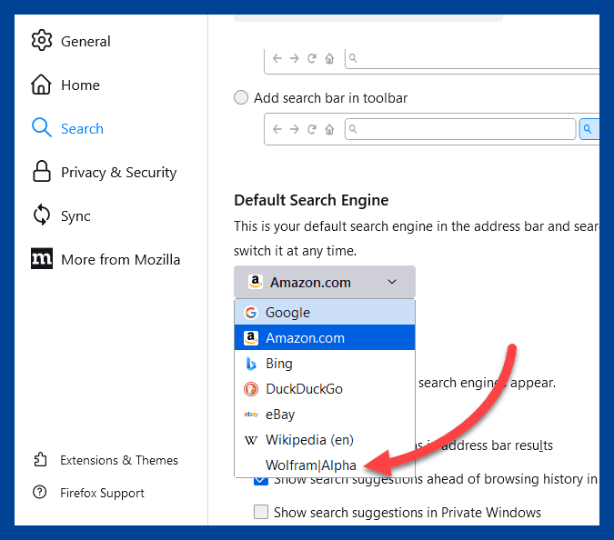The width and height of the screenshot is (614, 540).
Task: Click the back arrow in lower toolbar preview
Action: (277, 129)
